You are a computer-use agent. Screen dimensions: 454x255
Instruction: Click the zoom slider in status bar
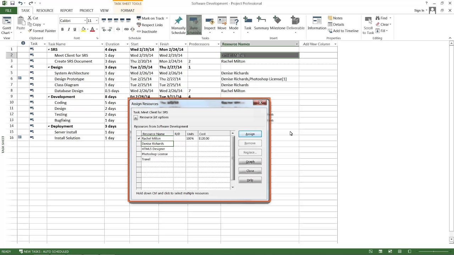click(434, 251)
